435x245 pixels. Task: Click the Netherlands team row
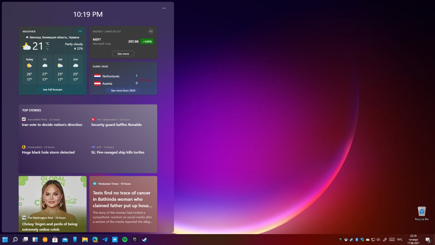coord(116,76)
